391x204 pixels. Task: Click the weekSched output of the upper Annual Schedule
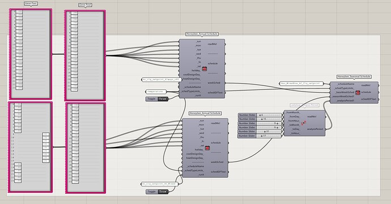point(214,83)
